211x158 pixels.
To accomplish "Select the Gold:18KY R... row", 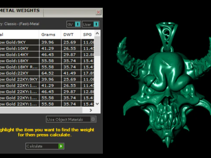I will (x=47, y=67).
